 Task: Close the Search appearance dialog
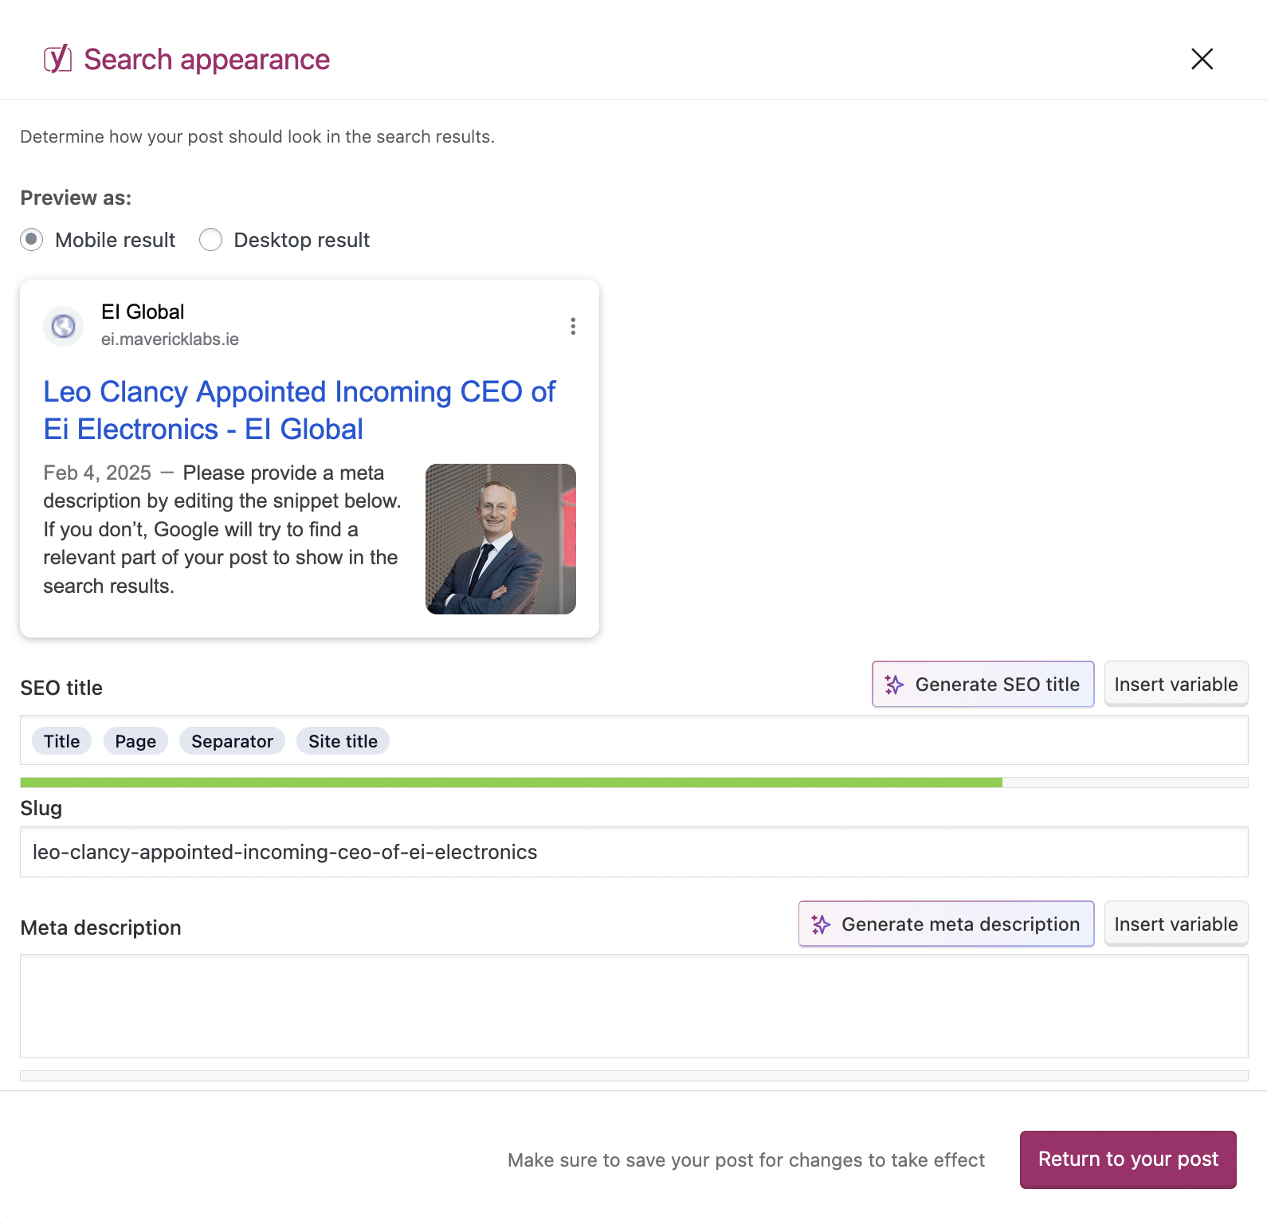[x=1202, y=59]
